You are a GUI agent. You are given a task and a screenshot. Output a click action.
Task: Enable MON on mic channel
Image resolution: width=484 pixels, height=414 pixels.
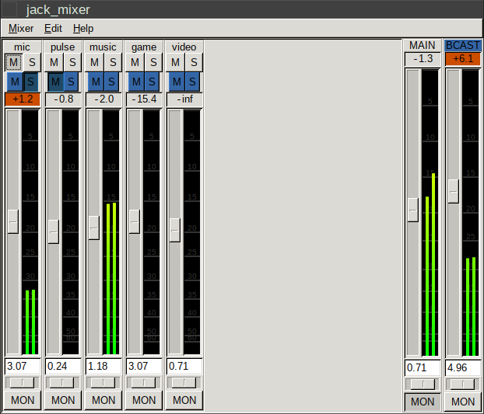click(x=23, y=400)
